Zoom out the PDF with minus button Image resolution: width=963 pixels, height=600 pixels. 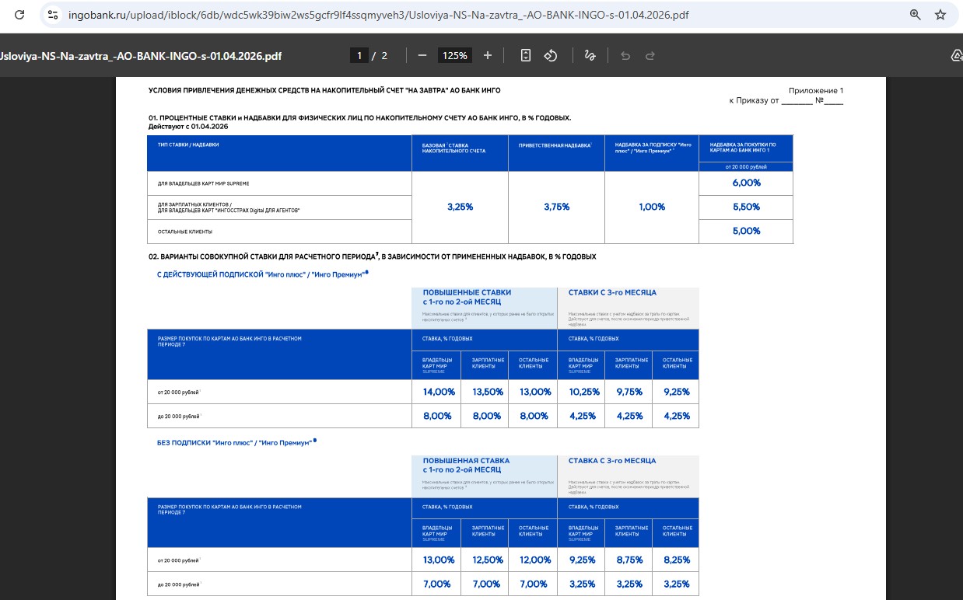coord(422,55)
